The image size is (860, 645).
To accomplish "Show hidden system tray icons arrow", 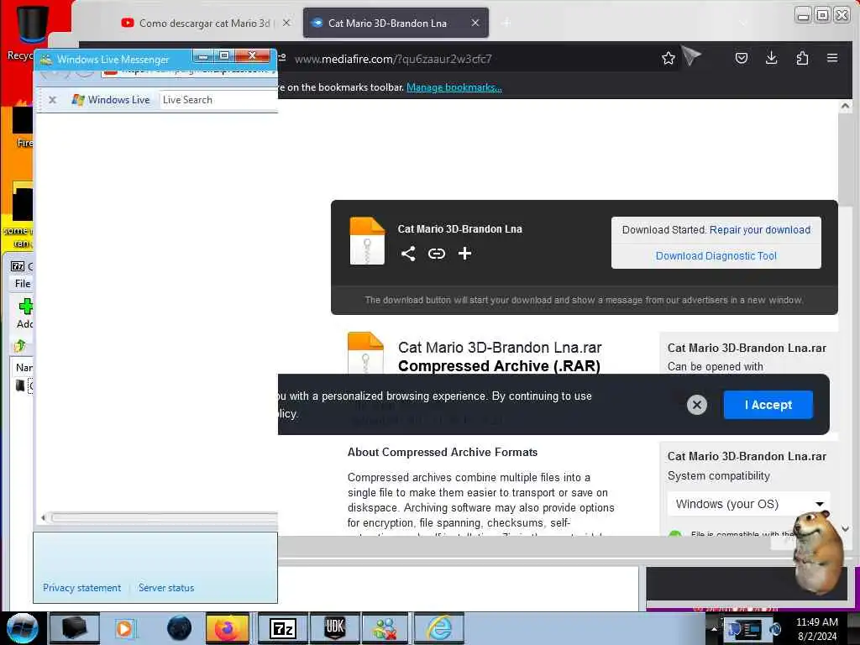I will point(714,628).
